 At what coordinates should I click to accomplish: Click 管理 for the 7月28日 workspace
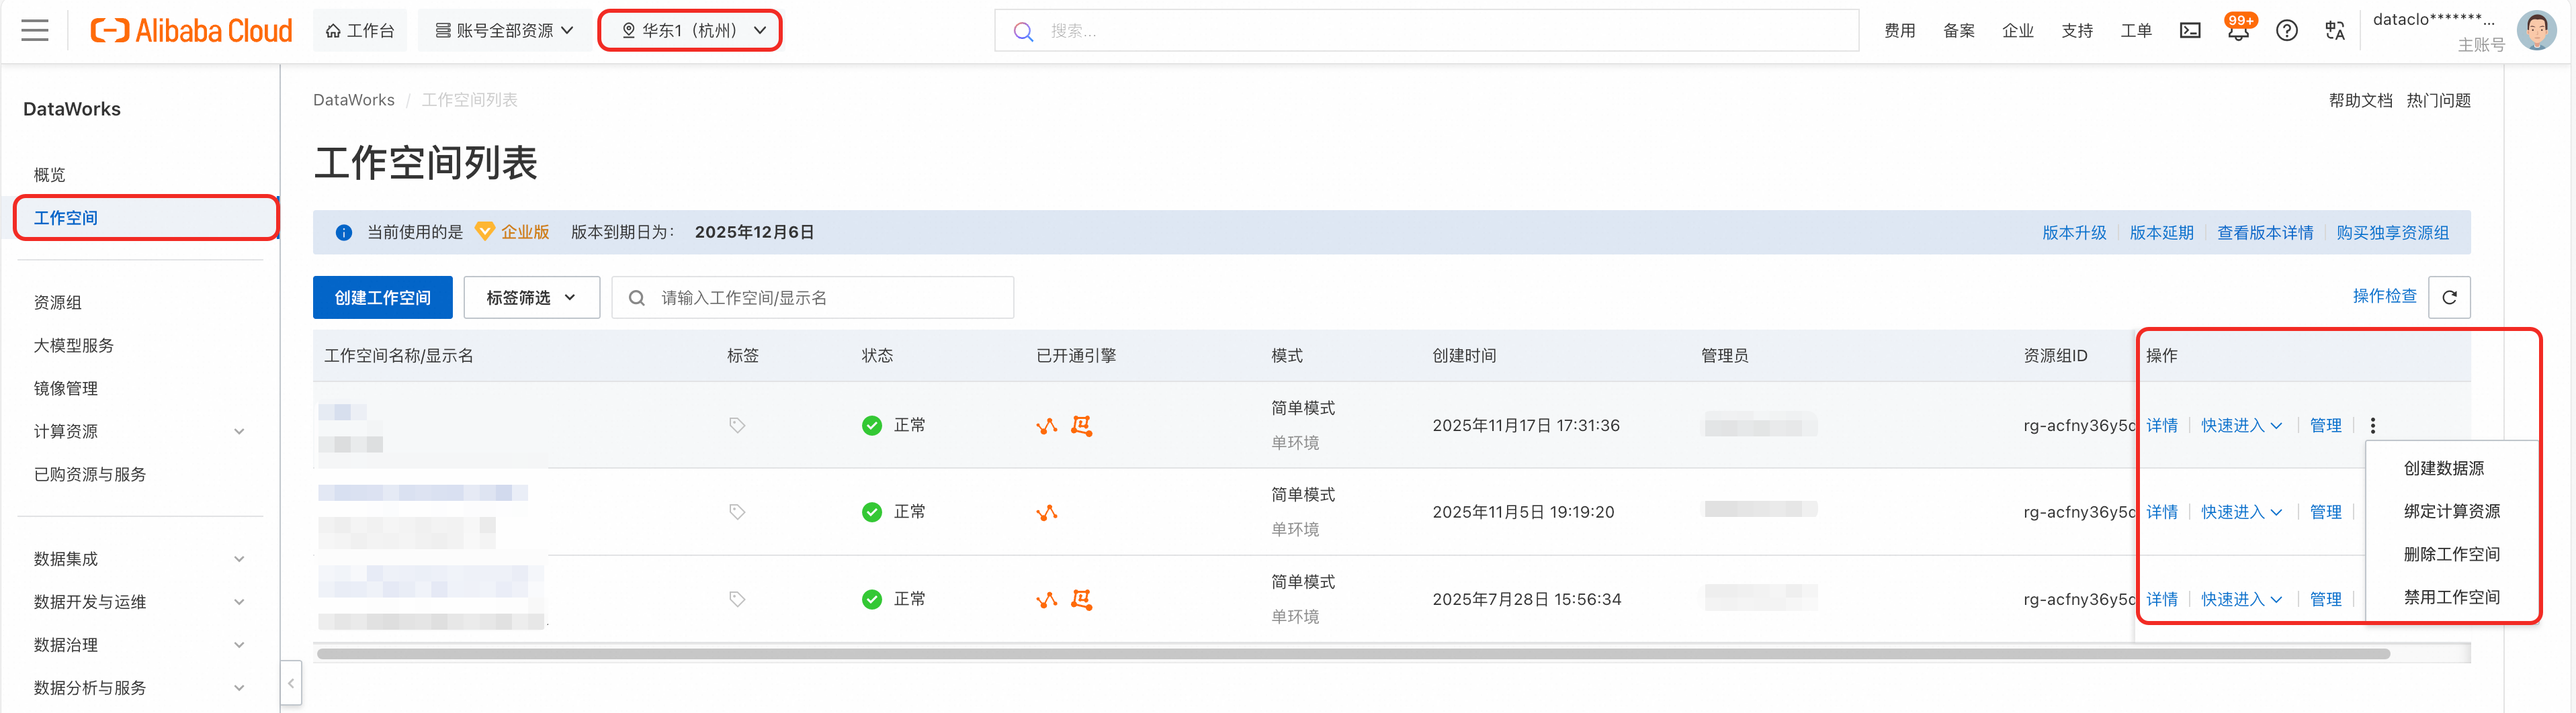(x=2325, y=599)
